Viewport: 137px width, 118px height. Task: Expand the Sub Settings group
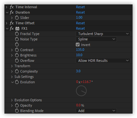point(12,77)
